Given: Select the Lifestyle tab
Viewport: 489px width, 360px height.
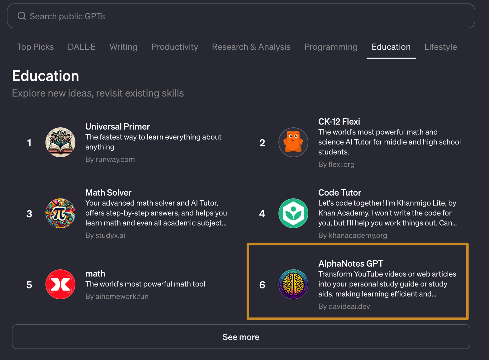Looking at the screenshot, I should (x=440, y=47).
